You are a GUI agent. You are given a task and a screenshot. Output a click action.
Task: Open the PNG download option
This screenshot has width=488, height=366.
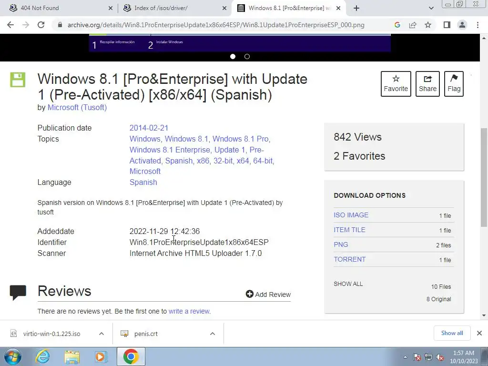(x=341, y=244)
